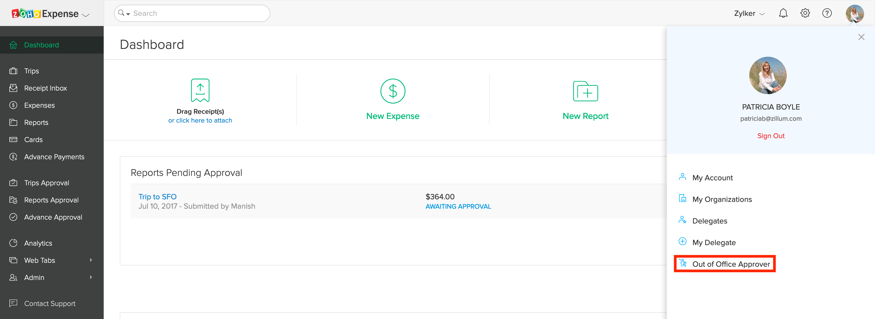Click the Delegates person icon

point(682,220)
